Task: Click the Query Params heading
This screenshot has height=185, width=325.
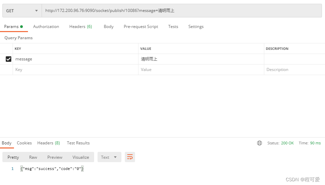Action: pyautogui.click(x=18, y=38)
